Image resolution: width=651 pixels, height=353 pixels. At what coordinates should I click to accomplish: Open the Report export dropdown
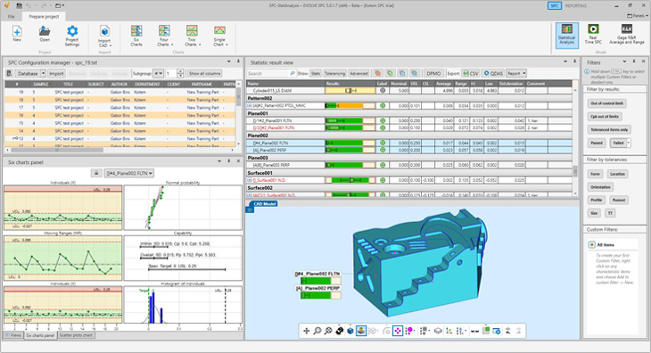tap(516, 73)
